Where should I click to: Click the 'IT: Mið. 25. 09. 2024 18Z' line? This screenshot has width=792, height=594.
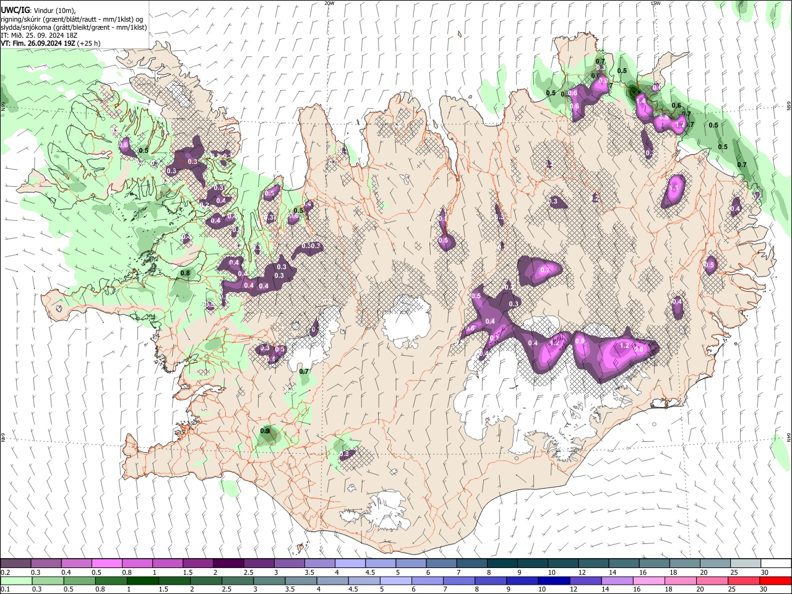(x=39, y=35)
